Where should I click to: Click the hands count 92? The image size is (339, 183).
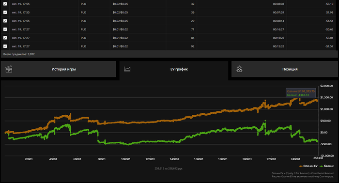point(193,46)
